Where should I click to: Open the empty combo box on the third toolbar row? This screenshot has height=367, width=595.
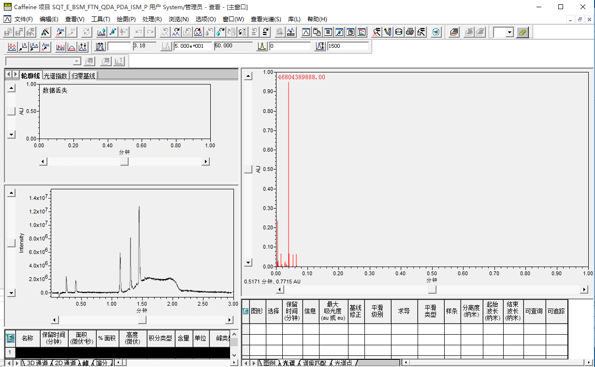[x=41, y=61]
